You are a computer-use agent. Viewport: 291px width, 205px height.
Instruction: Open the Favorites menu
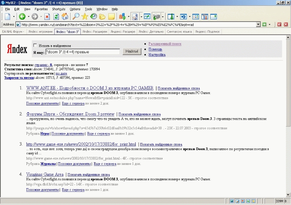point(41,9)
